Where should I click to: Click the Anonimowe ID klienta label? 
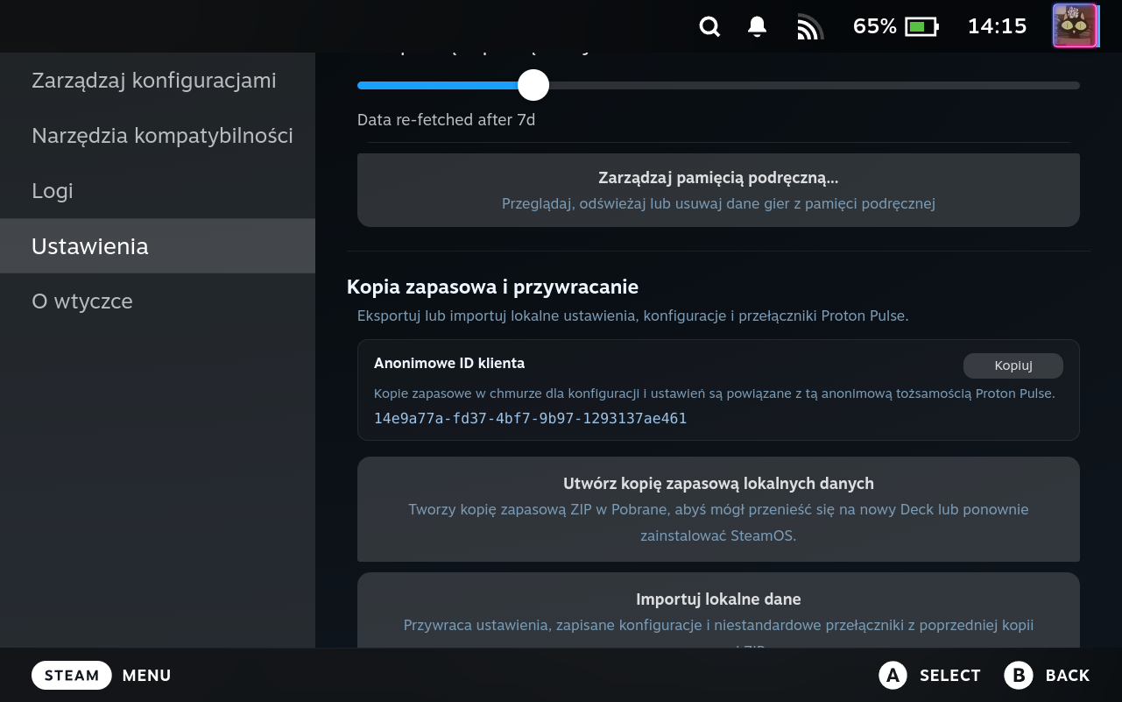tap(449, 363)
